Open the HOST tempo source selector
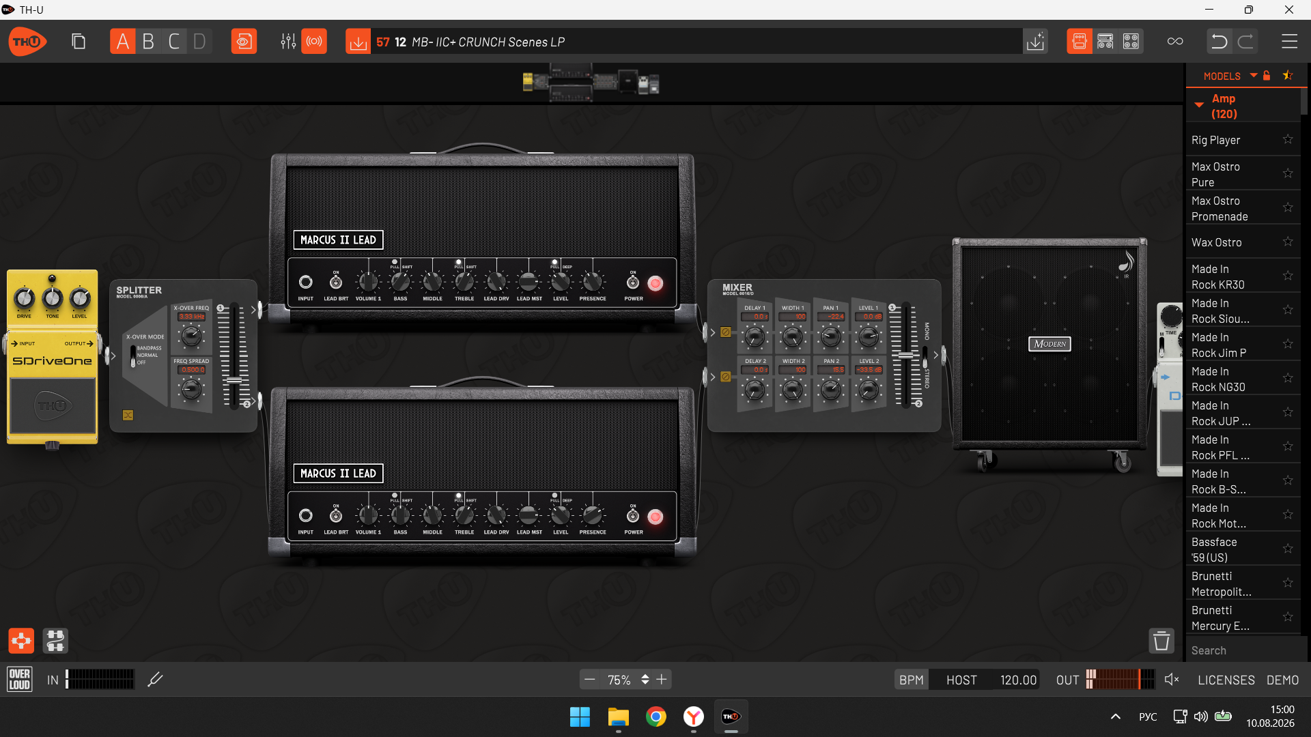The image size is (1311, 737). 961,680
